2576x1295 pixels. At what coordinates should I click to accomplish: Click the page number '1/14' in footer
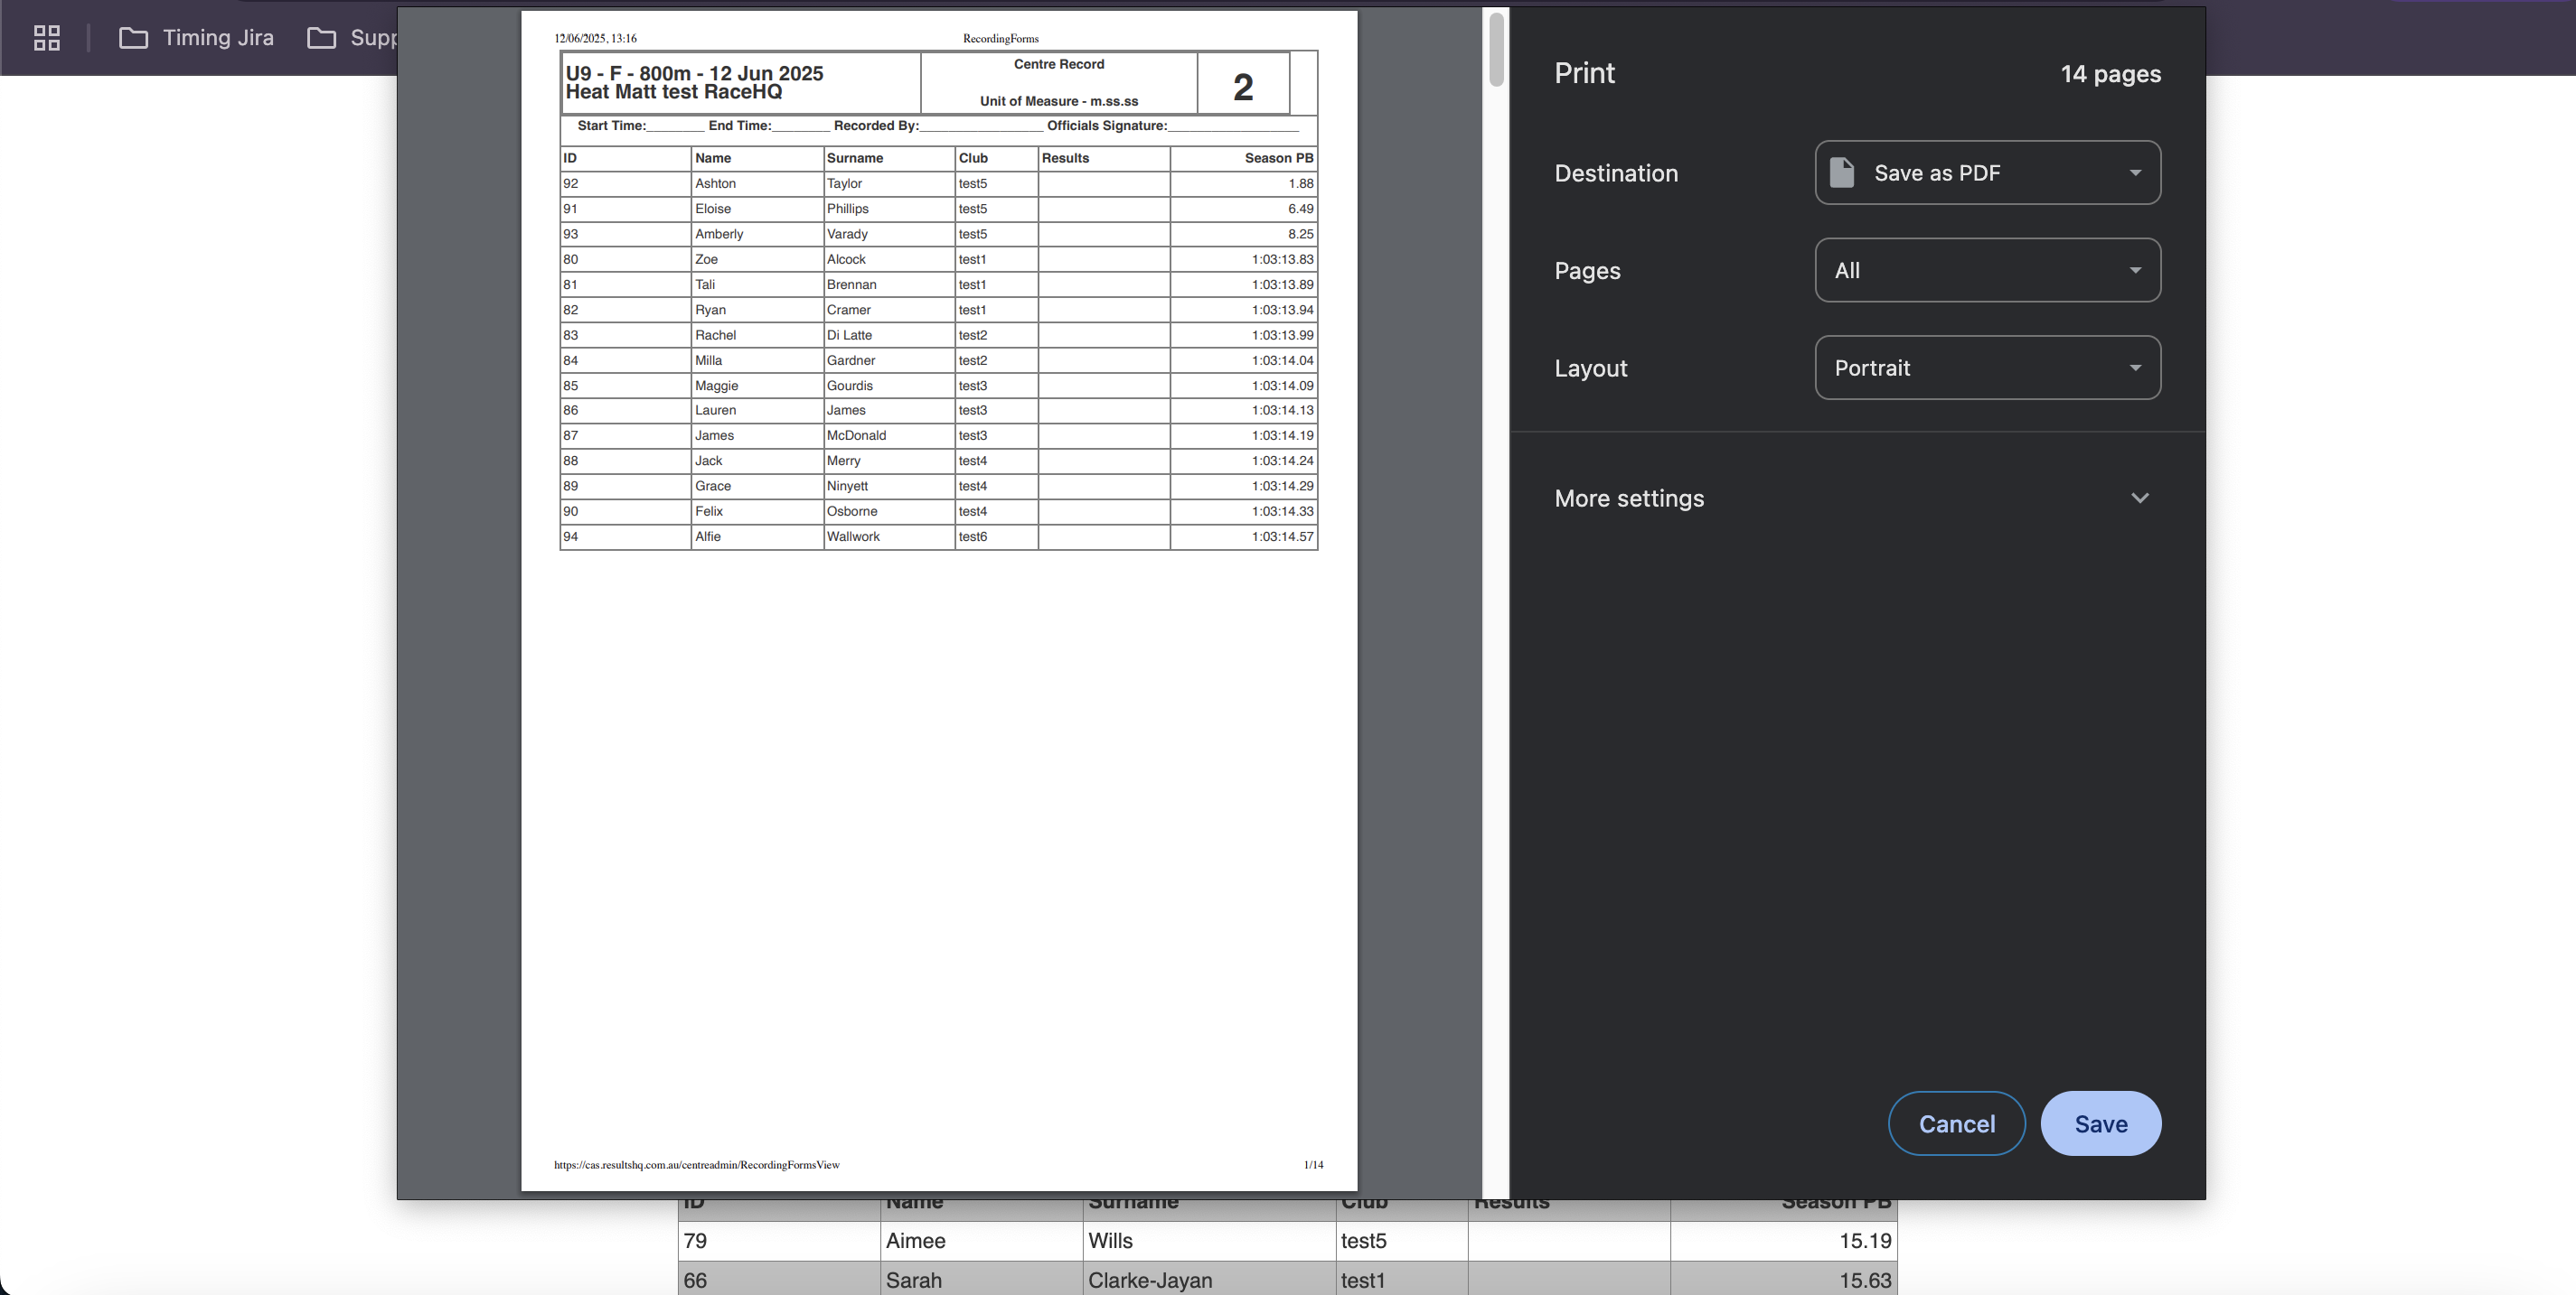1313,1165
